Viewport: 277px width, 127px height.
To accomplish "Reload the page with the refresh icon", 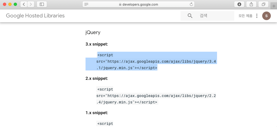I will (x=191, y=4).
